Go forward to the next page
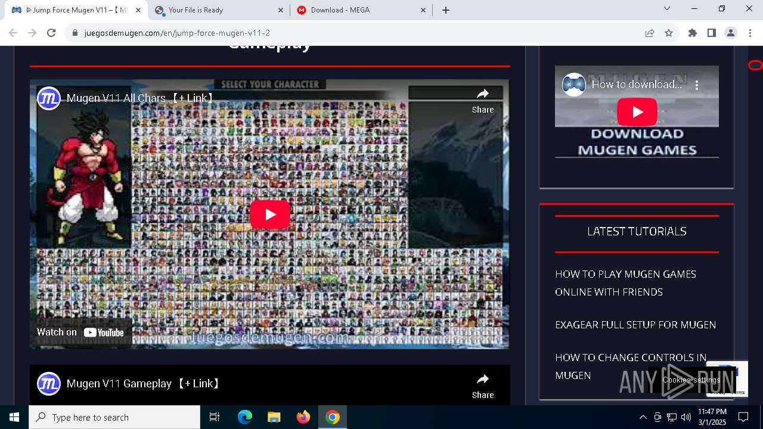The width and height of the screenshot is (763, 429). [32, 33]
